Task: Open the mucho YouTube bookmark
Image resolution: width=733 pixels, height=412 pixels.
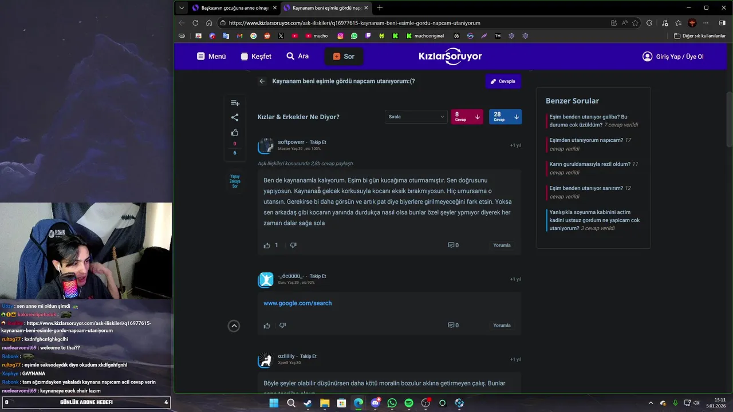Action: (x=317, y=35)
